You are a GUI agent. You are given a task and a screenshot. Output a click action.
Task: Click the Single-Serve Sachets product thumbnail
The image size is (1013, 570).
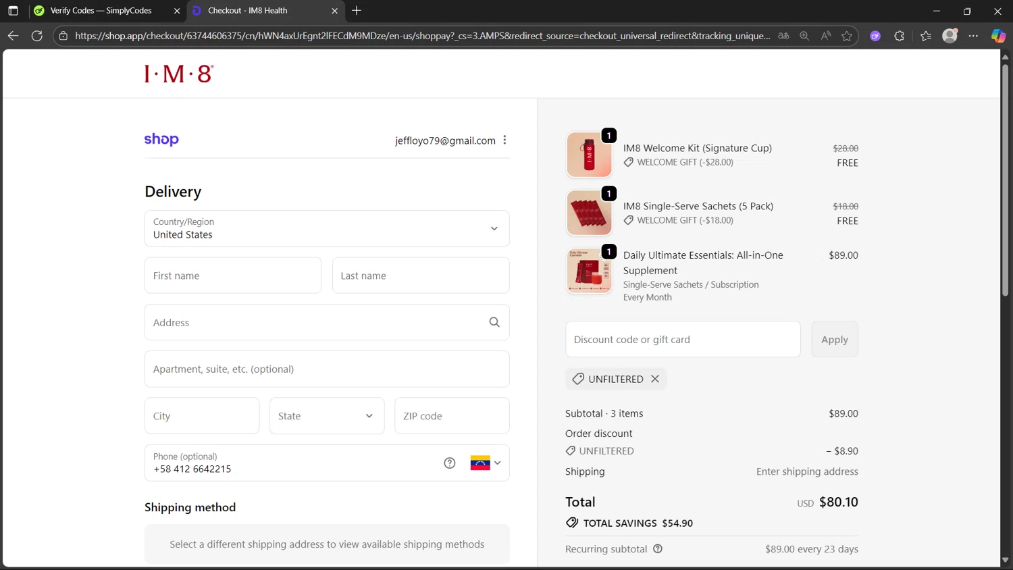point(589,213)
